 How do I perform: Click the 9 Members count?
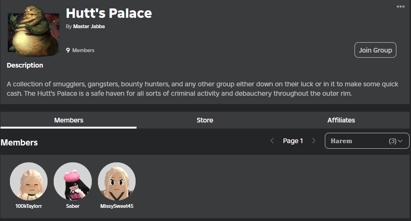(x=80, y=50)
